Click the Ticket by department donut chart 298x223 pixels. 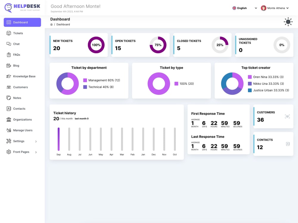click(x=67, y=84)
